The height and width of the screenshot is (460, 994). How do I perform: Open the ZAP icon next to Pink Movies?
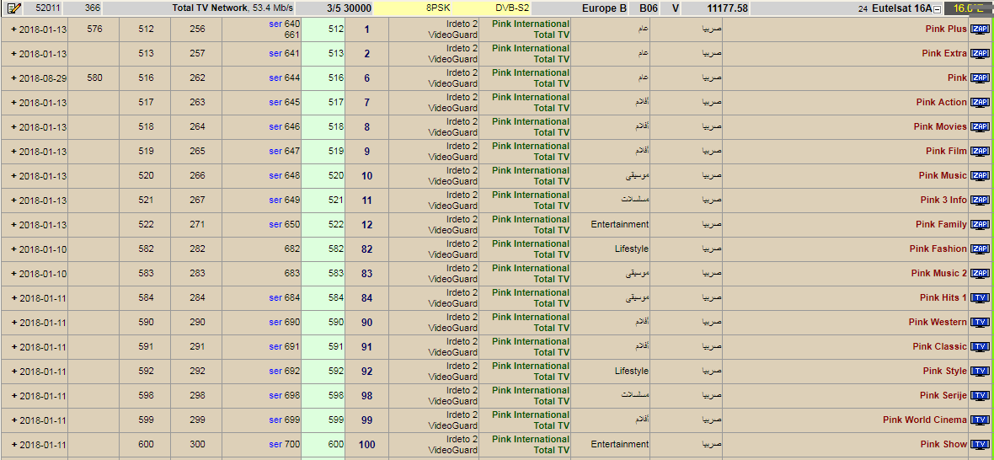click(980, 126)
